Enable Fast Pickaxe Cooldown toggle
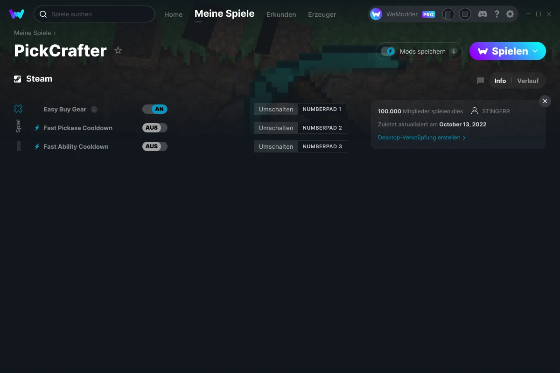This screenshot has width=560, height=373. coord(155,128)
